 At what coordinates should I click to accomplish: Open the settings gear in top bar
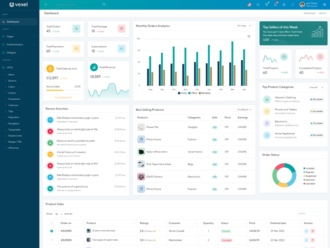(324, 5)
